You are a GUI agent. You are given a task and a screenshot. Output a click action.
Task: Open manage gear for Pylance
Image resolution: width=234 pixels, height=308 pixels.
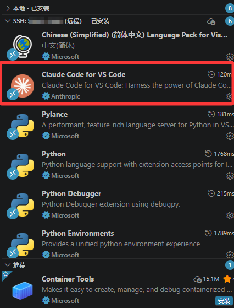[x=230, y=136]
